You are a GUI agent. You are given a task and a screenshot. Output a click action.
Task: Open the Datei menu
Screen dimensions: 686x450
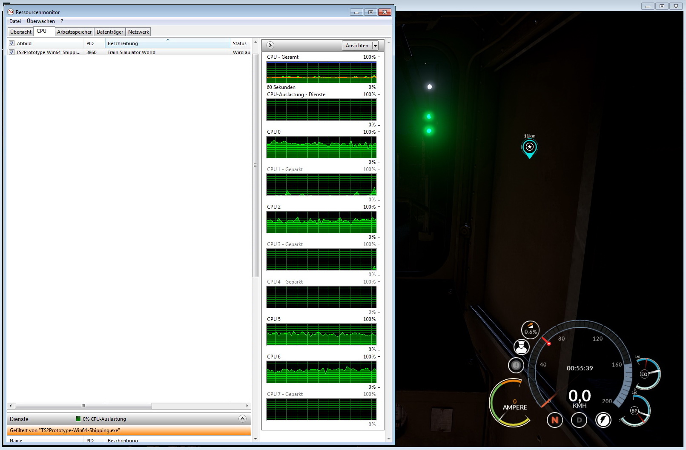coord(15,21)
